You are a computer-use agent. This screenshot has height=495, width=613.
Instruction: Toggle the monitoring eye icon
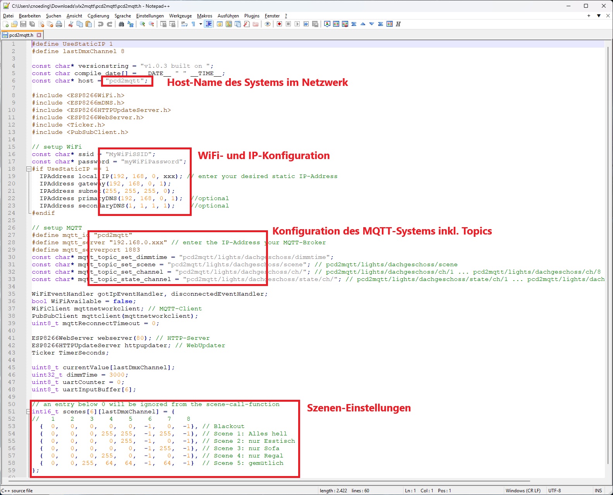(x=268, y=24)
